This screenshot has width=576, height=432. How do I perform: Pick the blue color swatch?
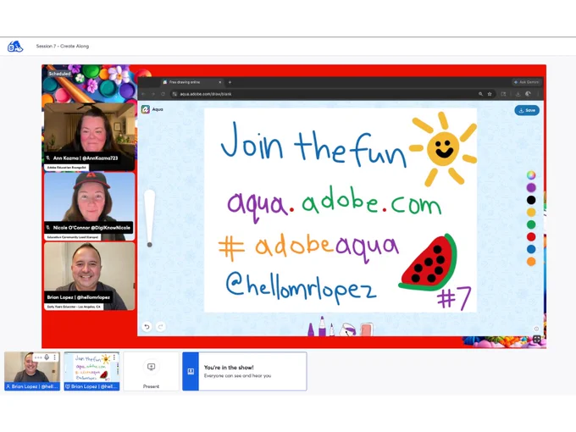(x=531, y=249)
